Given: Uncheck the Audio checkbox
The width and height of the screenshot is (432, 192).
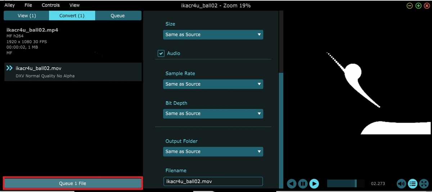Looking at the screenshot, I should click(x=161, y=53).
